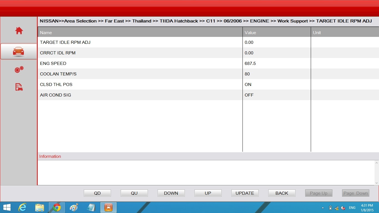Show hidden tray icons arrow

click(x=323, y=208)
